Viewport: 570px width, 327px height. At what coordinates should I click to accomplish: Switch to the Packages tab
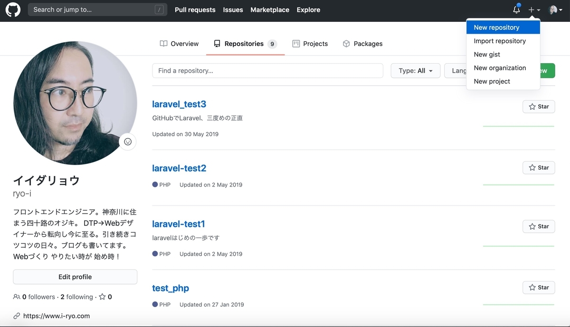point(362,44)
